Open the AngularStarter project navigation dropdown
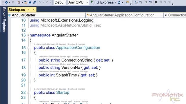186x104 pixels. tap(46, 15)
